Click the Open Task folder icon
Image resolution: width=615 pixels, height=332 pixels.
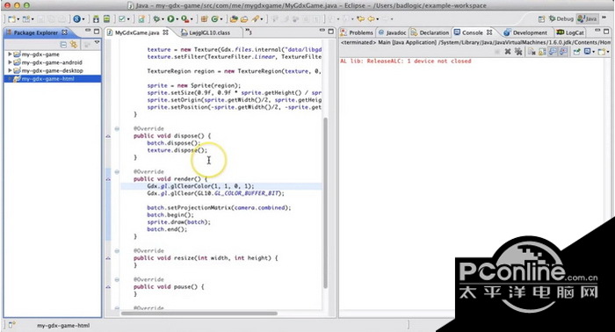coord(244,18)
